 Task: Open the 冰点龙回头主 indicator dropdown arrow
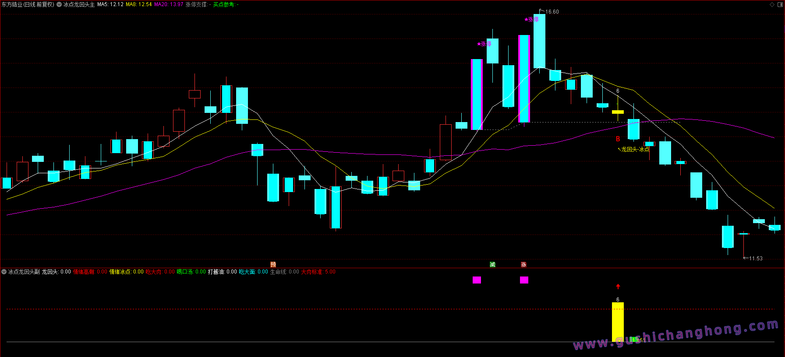tap(59, 4)
